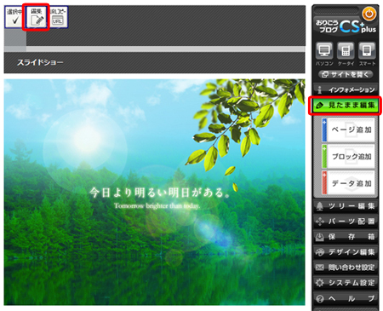Viewport: 383px width, 311px height.
Task: Open the 問い合わせ設定 mail menu item
Action: 346,268
